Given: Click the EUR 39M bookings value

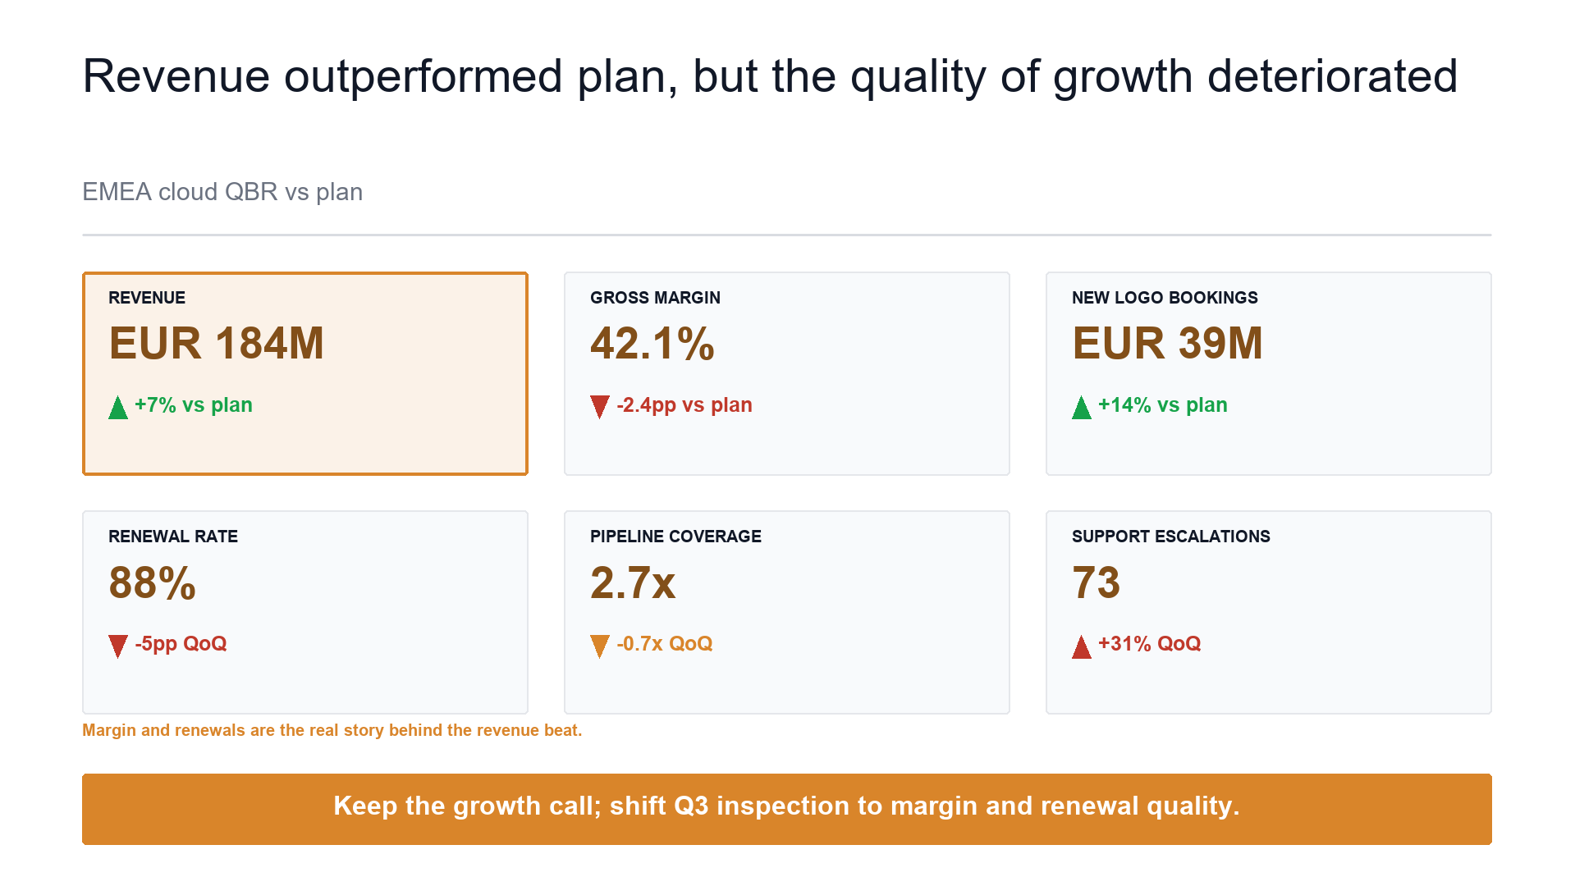Looking at the screenshot, I should pyautogui.click(x=1168, y=343).
